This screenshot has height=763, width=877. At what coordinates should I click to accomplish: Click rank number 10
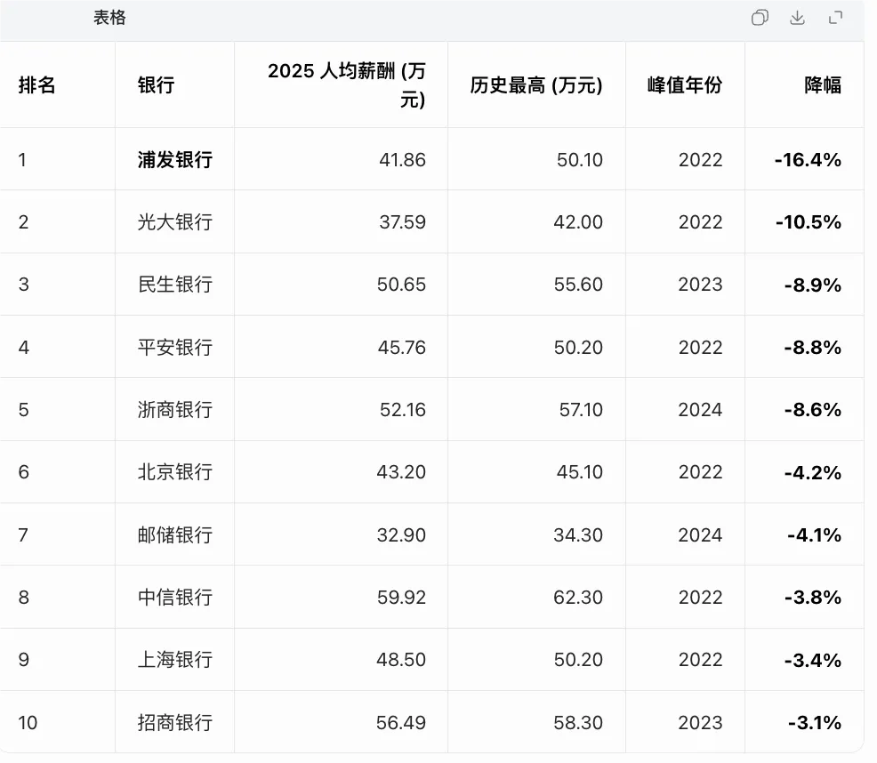coord(28,723)
